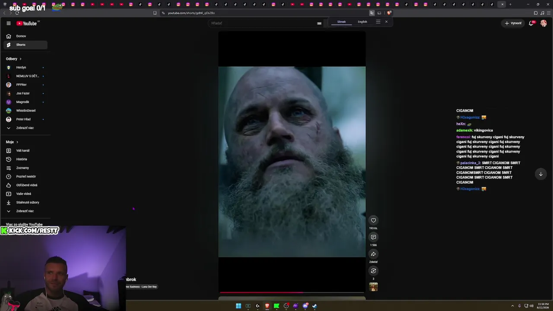Open the Peter Hlad channel avatar
The height and width of the screenshot is (311, 553).
tap(8, 119)
